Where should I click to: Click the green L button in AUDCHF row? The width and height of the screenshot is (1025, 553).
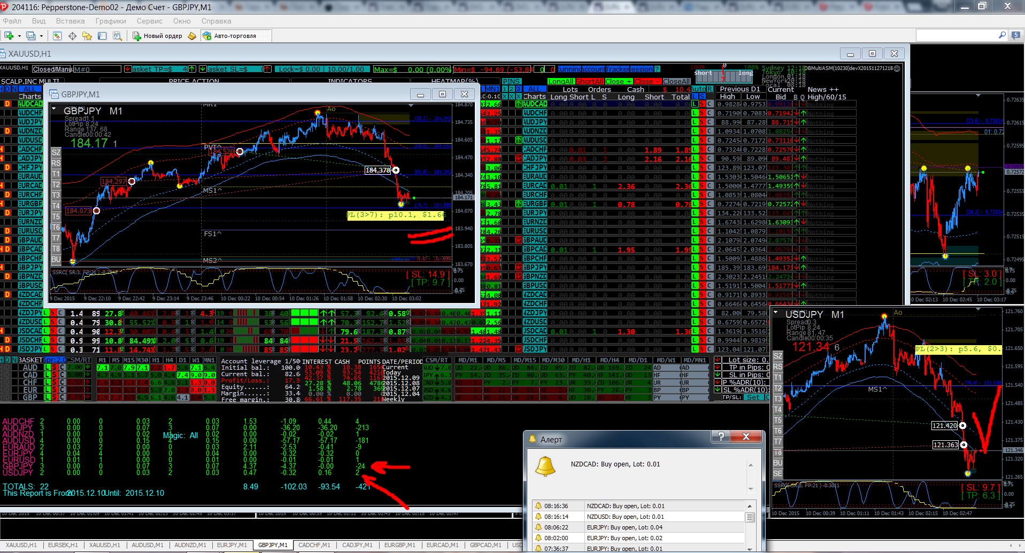(x=695, y=113)
